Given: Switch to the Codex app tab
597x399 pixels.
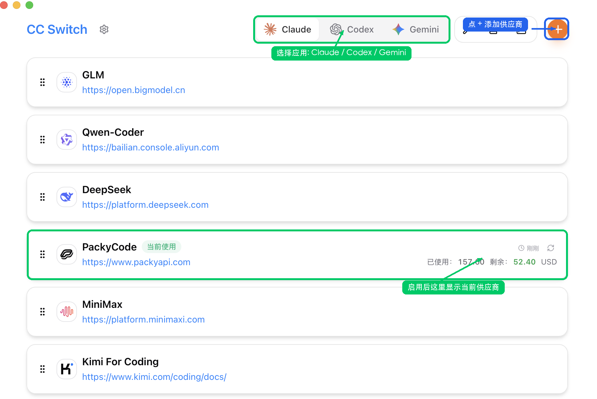Looking at the screenshot, I should coord(352,29).
